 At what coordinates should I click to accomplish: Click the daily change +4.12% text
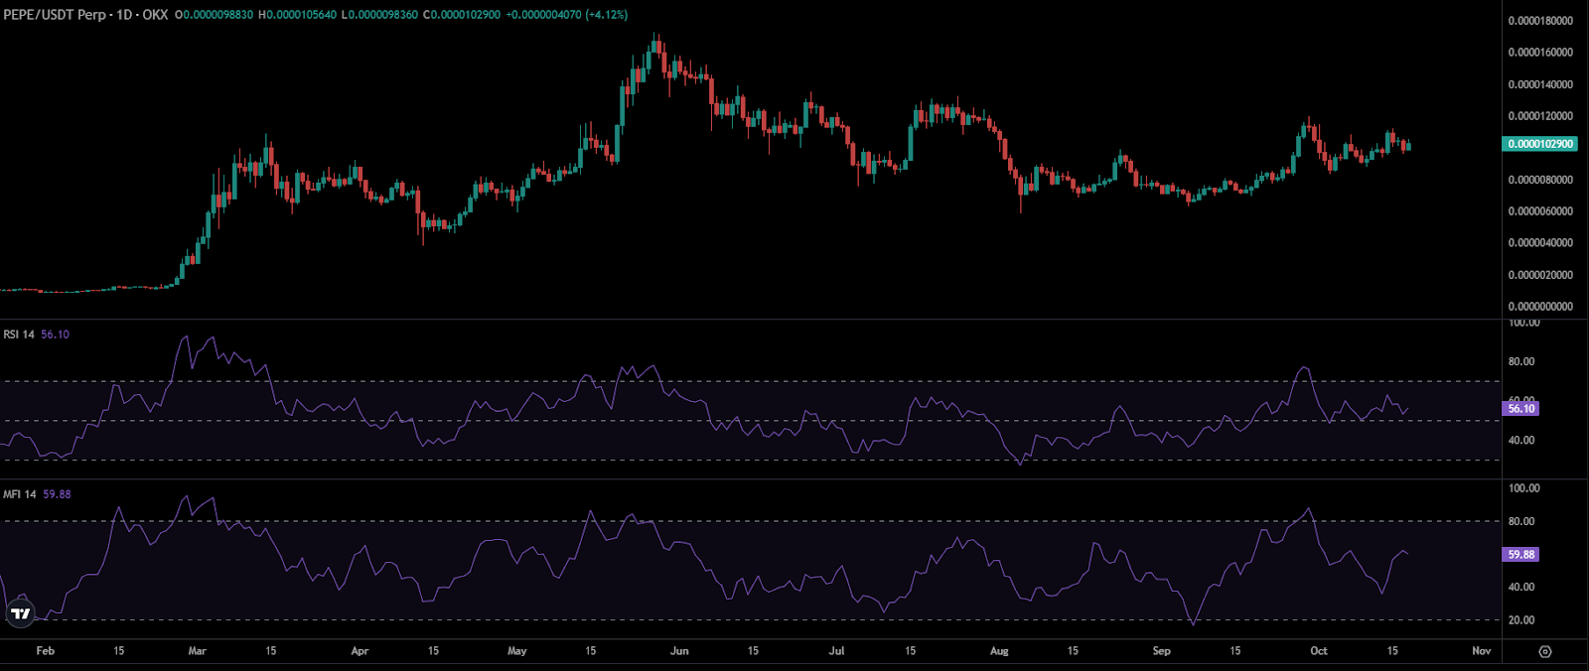point(607,15)
